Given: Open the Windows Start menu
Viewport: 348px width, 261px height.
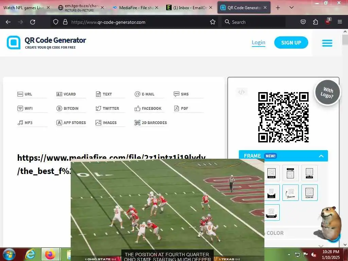Looking at the screenshot, I should click(9, 254).
